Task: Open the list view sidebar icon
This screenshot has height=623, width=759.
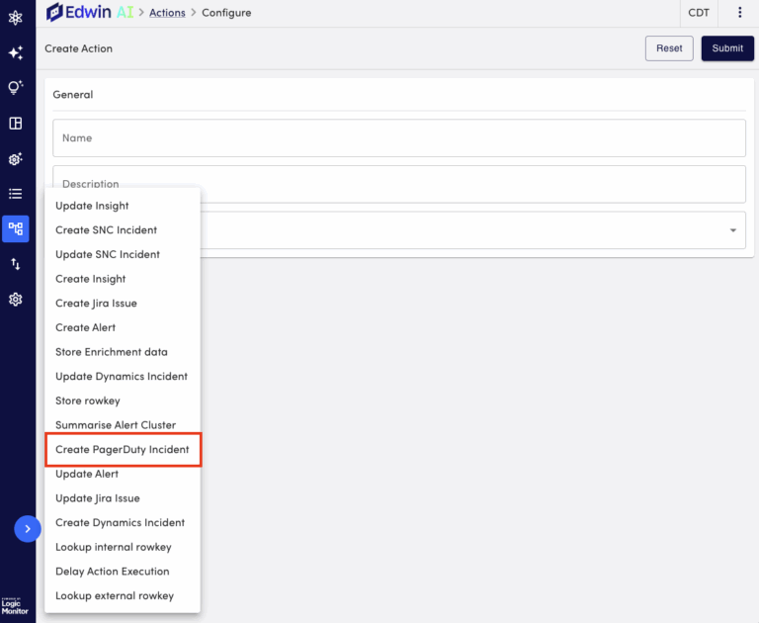Action: tap(16, 194)
